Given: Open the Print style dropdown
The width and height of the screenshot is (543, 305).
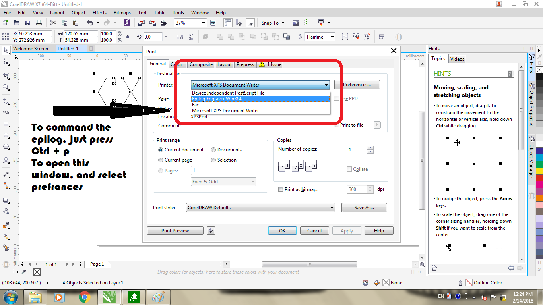Looking at the screenshot, I should click(261, 208).
